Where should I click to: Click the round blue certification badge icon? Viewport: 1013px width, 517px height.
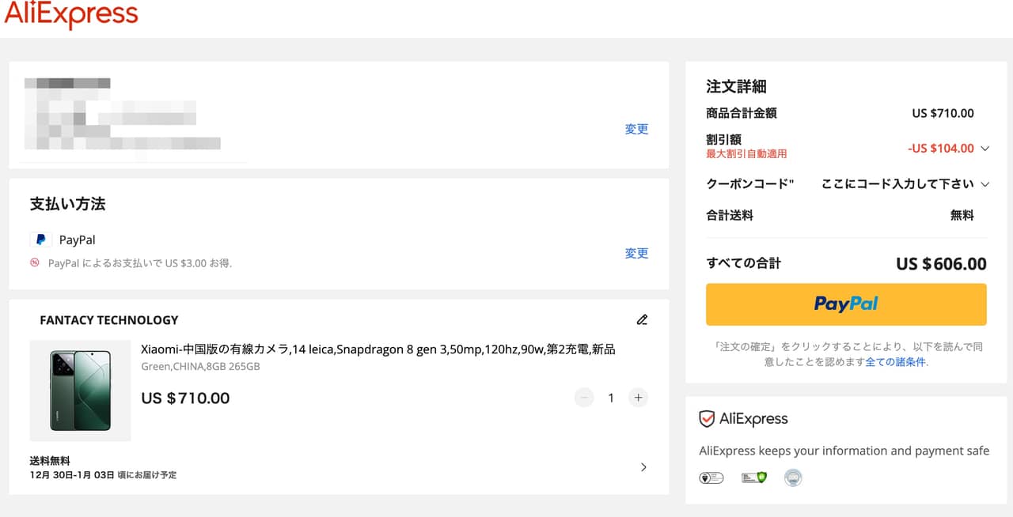[793, 477]
